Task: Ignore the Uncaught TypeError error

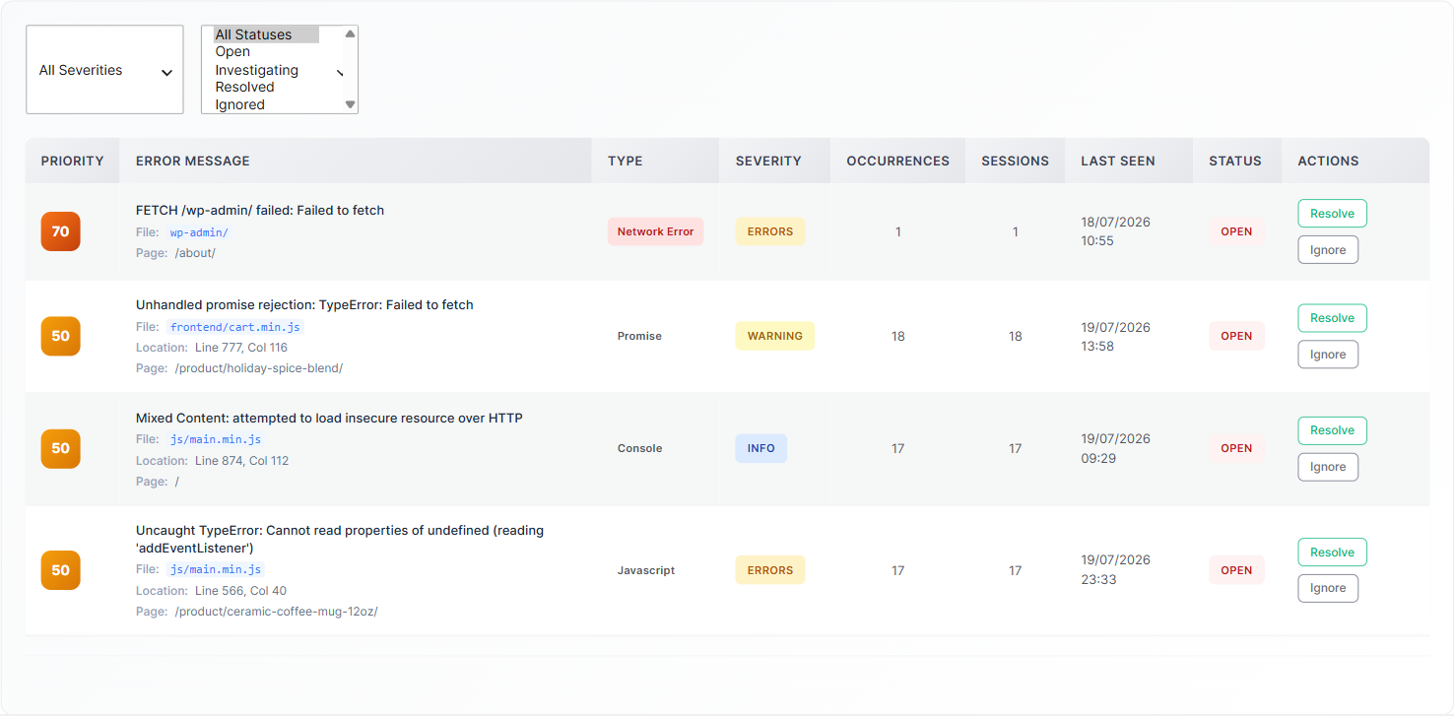Action: click(1328, 588)
